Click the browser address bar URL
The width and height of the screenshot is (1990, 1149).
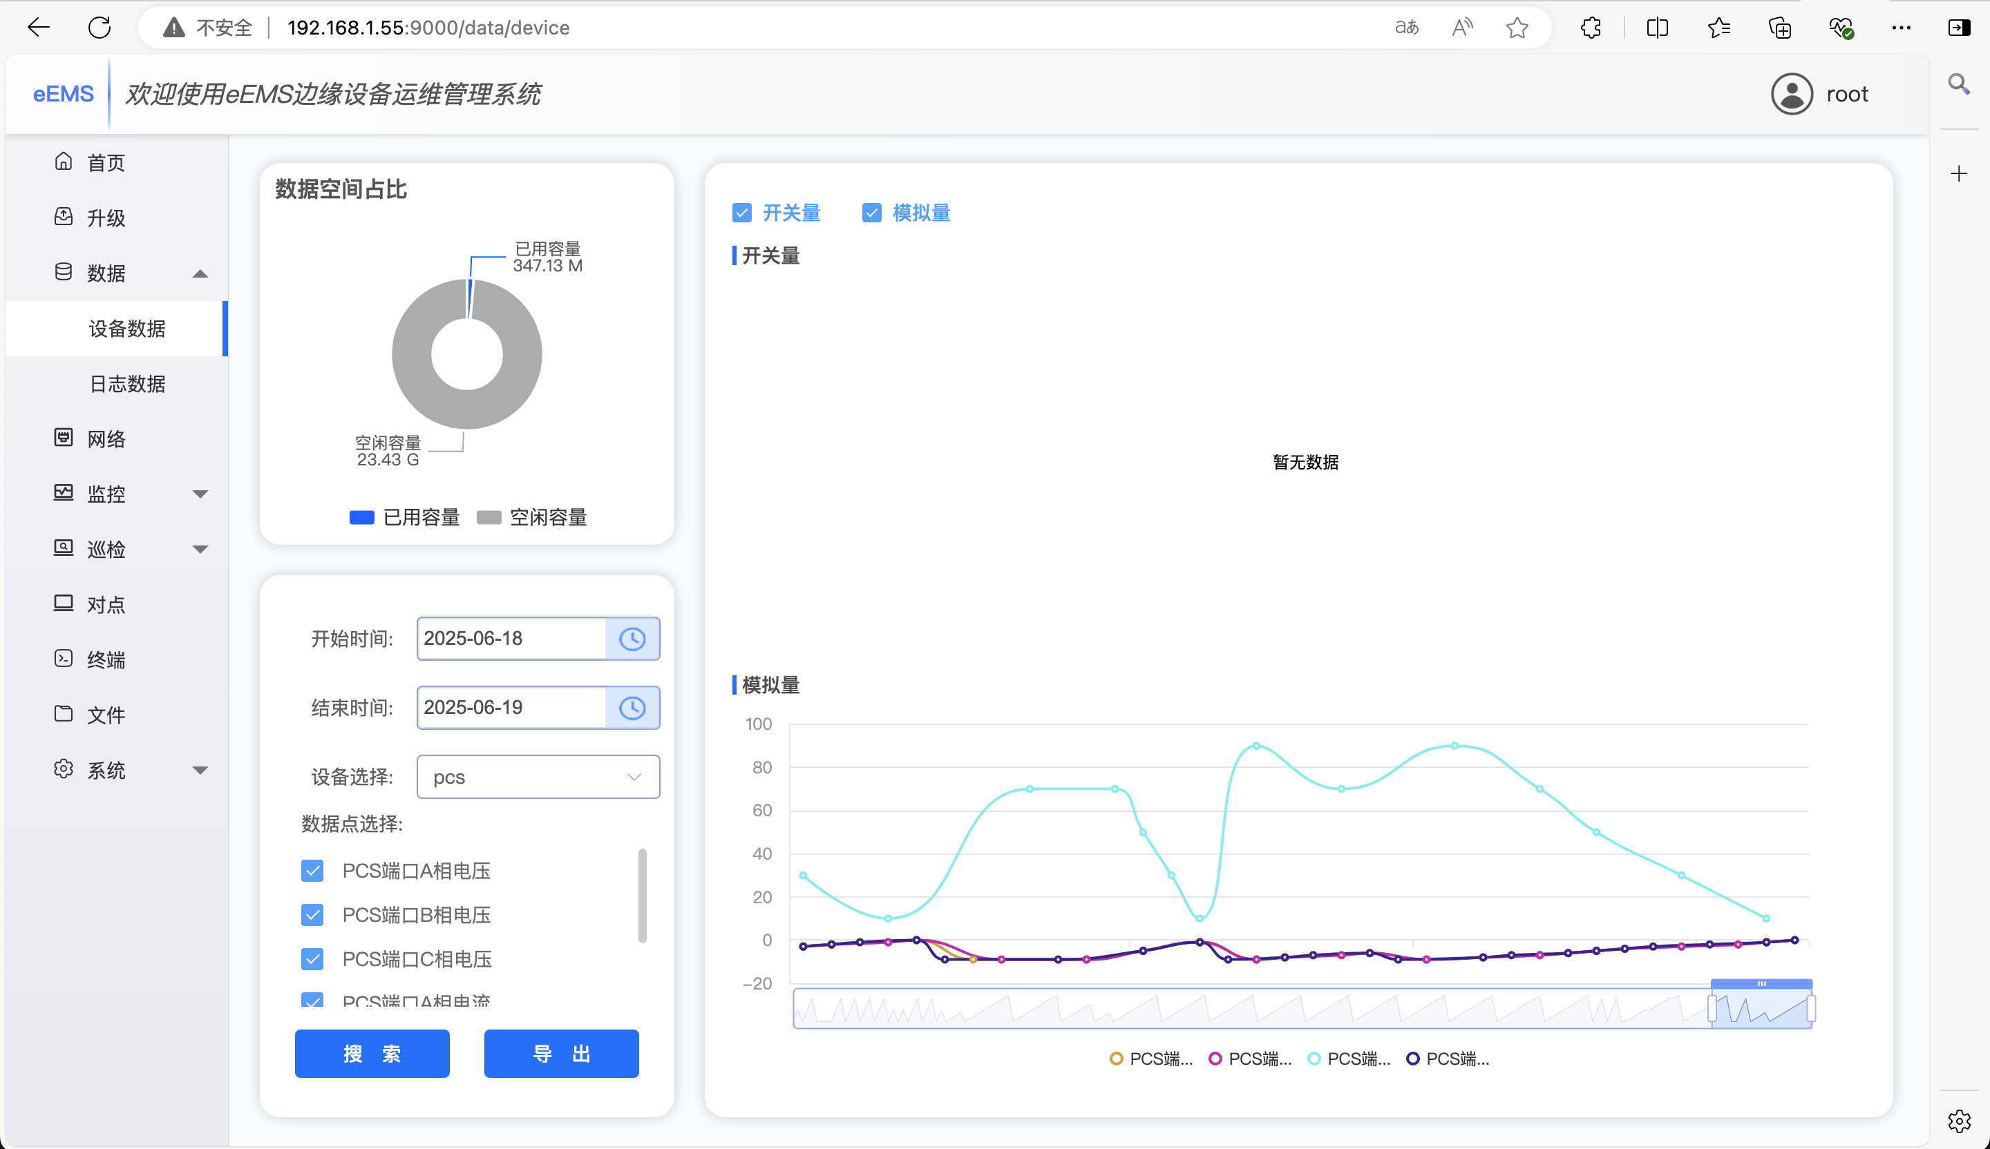click(x=428, y=28)
